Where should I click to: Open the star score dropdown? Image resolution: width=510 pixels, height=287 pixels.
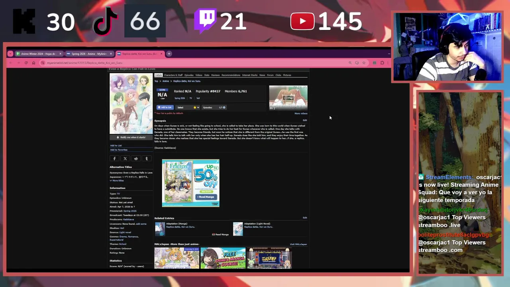196,107
